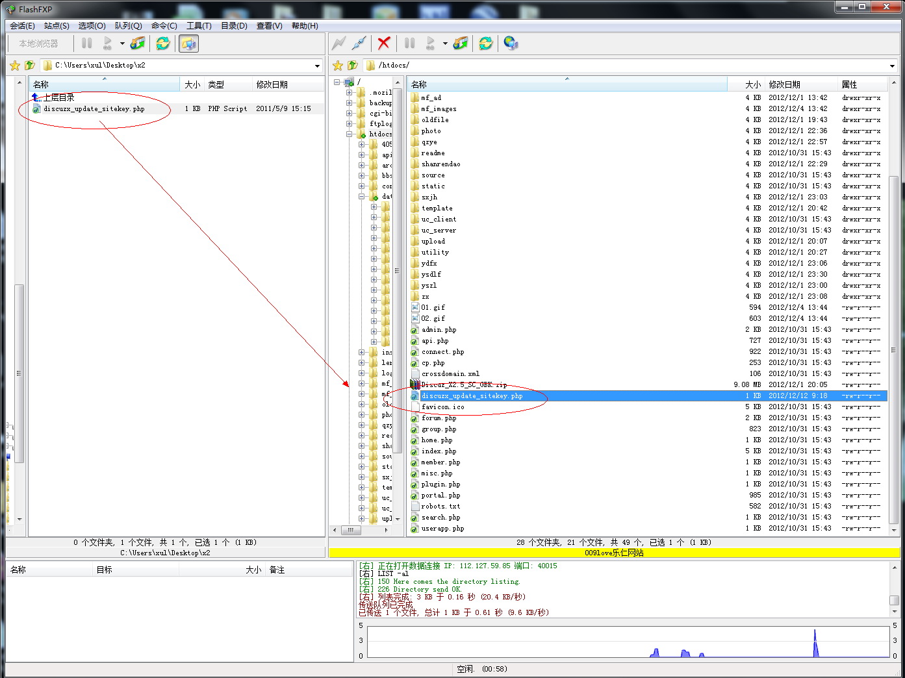The width and height of the screenshot is (905, 678).
Task: Select the template folder icon in remote list
Action: point(415,208)
